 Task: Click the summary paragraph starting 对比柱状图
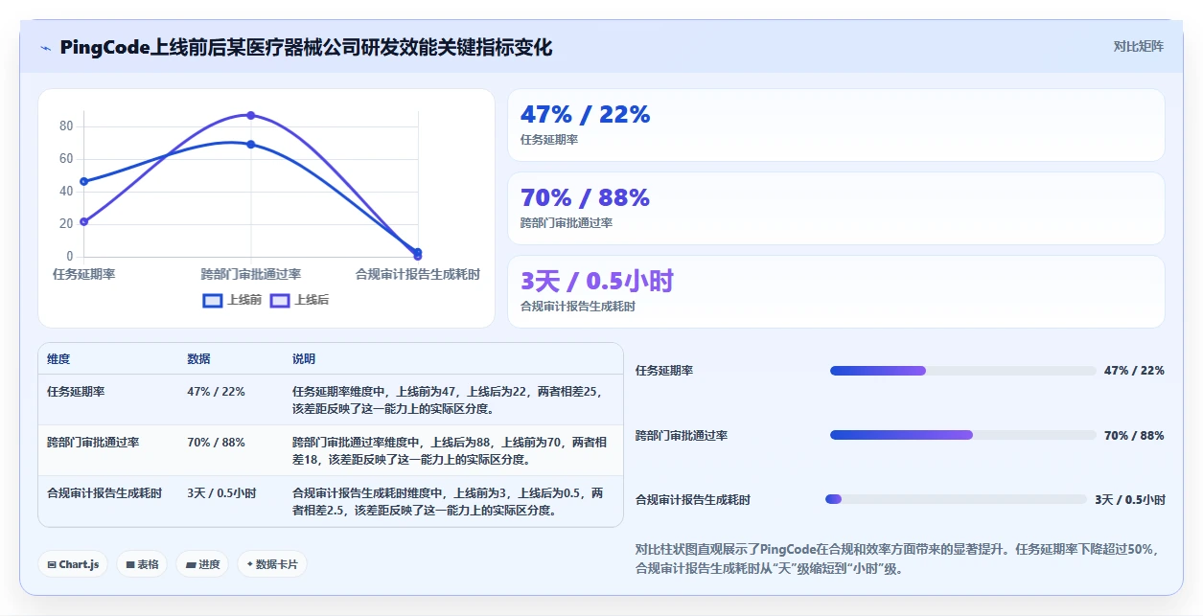click(898, 559)
